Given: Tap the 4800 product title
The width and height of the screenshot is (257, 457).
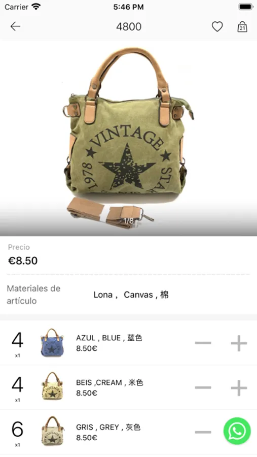Looking at the screenshot, I should [129, 26].
